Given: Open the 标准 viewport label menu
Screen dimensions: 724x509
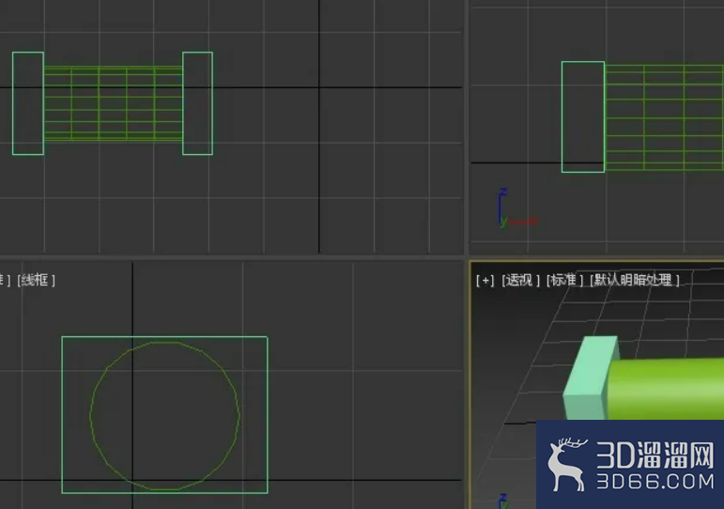Looking at the screenshot, I should [x=564, y=280].
